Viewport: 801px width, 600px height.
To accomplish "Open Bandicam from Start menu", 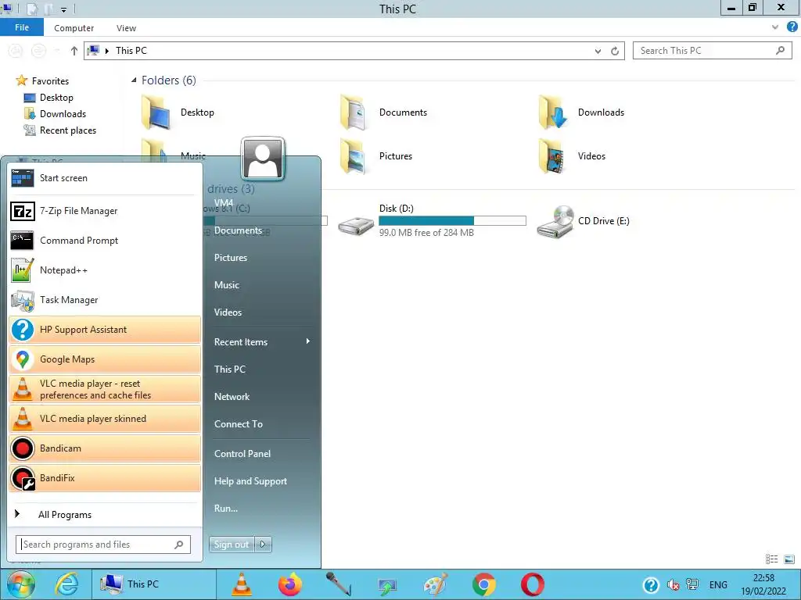I will click(x=105, y=448).
